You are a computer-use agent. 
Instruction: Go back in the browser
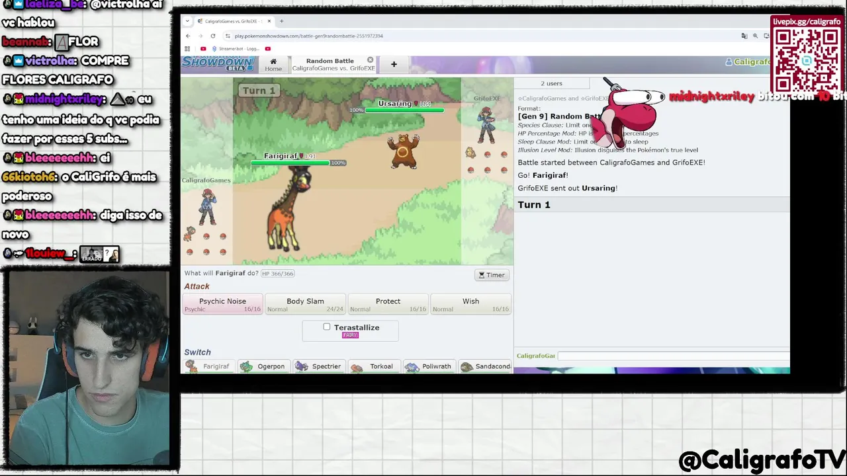188,36
